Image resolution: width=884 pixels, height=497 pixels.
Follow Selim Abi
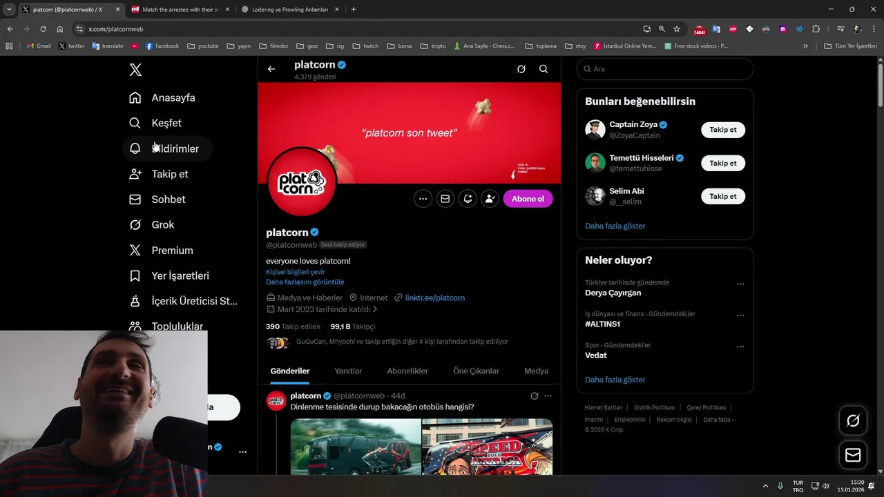tap(723, 196)
